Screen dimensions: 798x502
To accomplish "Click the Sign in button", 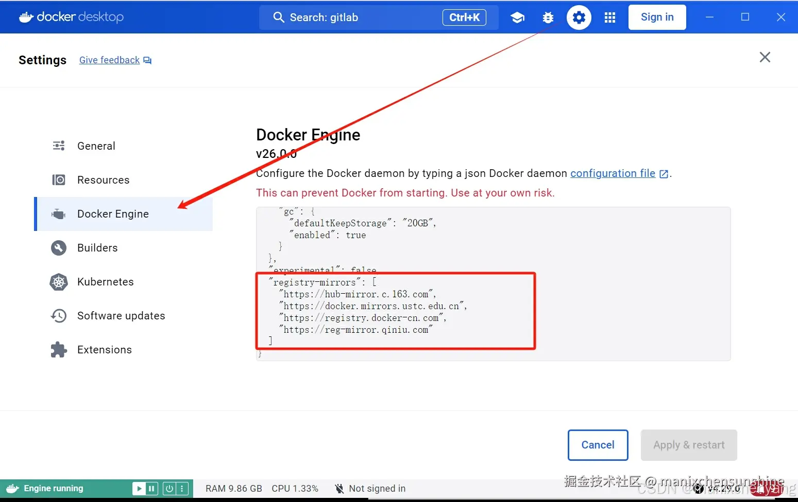I will pos(657,17).
